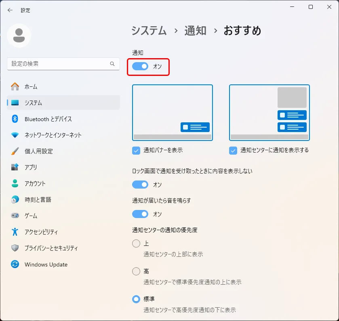Click the search magnifier icon

coord(112,64)
